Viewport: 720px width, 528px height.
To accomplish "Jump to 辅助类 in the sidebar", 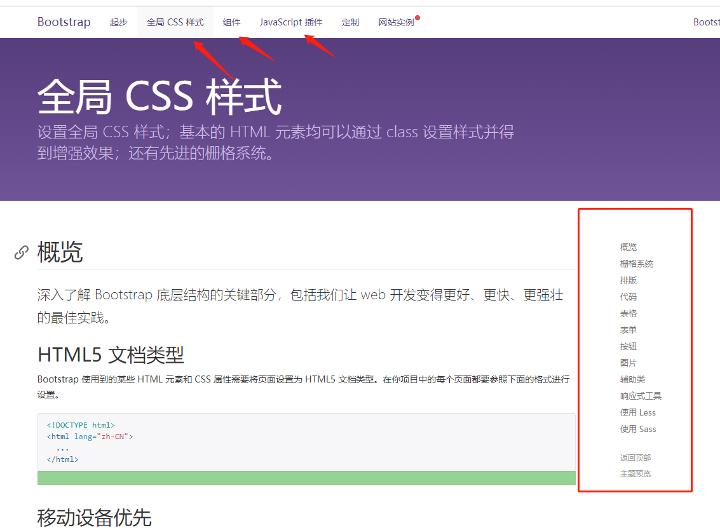I will click(x=632, y=379).
